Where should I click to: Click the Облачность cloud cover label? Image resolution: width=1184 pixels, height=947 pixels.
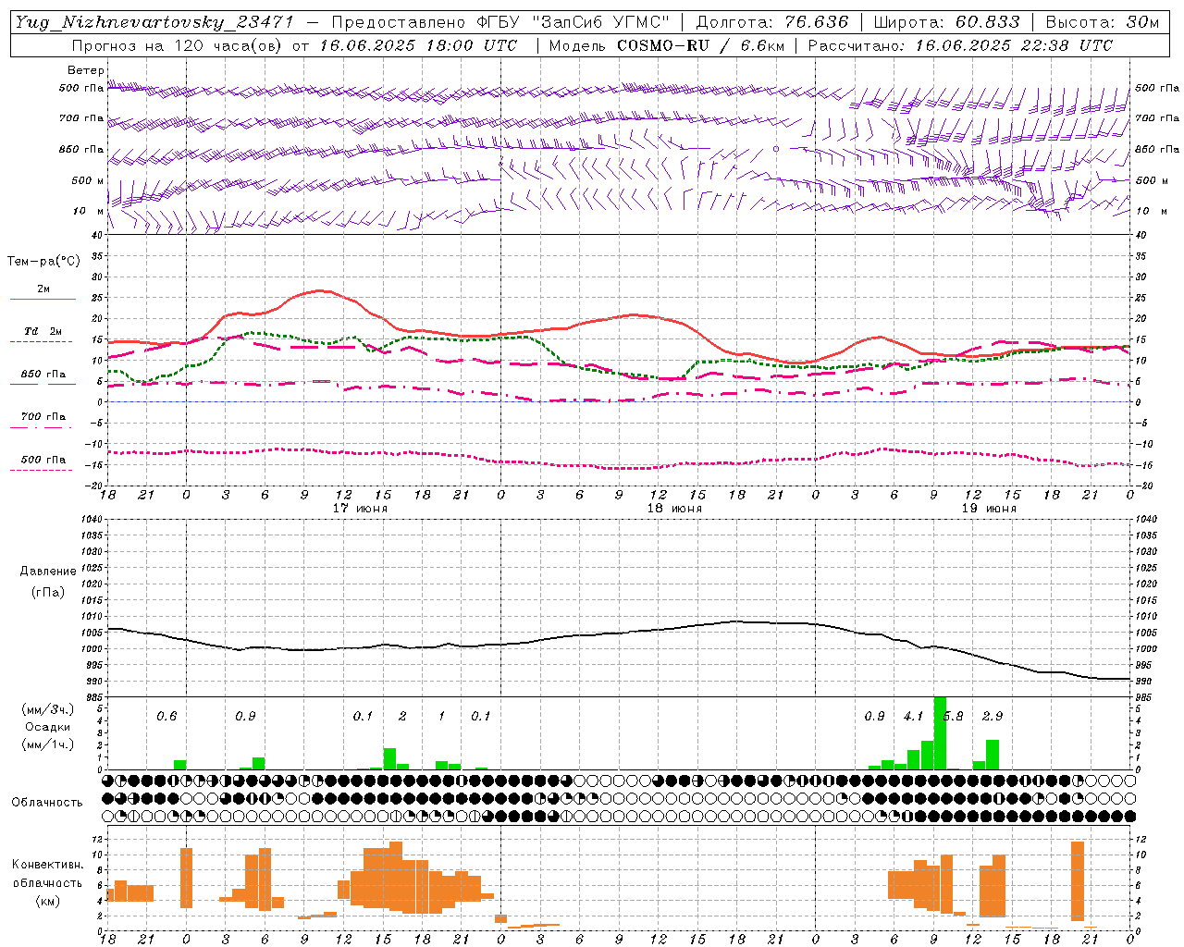click(x=47, y=803)
